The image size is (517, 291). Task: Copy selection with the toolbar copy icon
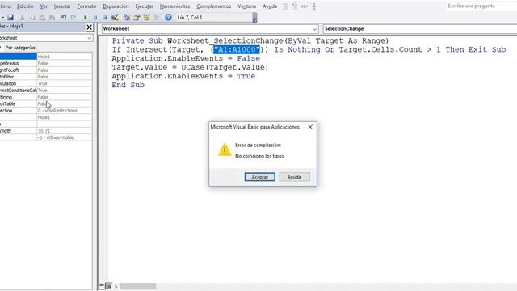(32, 18)
